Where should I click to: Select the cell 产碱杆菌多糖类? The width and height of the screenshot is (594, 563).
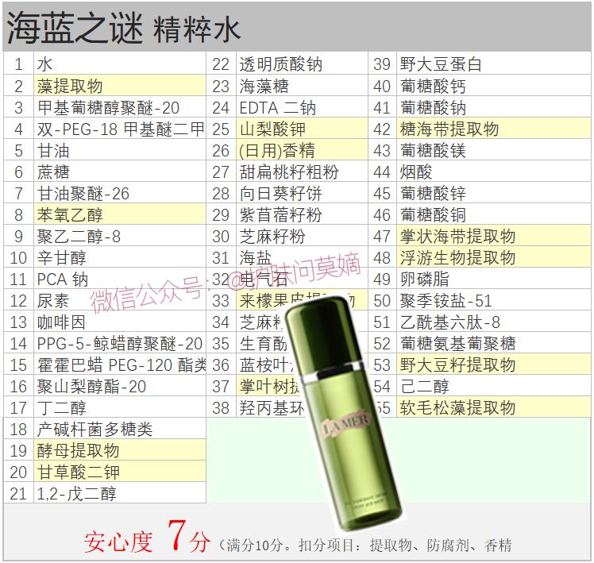(x=120, y=429)
